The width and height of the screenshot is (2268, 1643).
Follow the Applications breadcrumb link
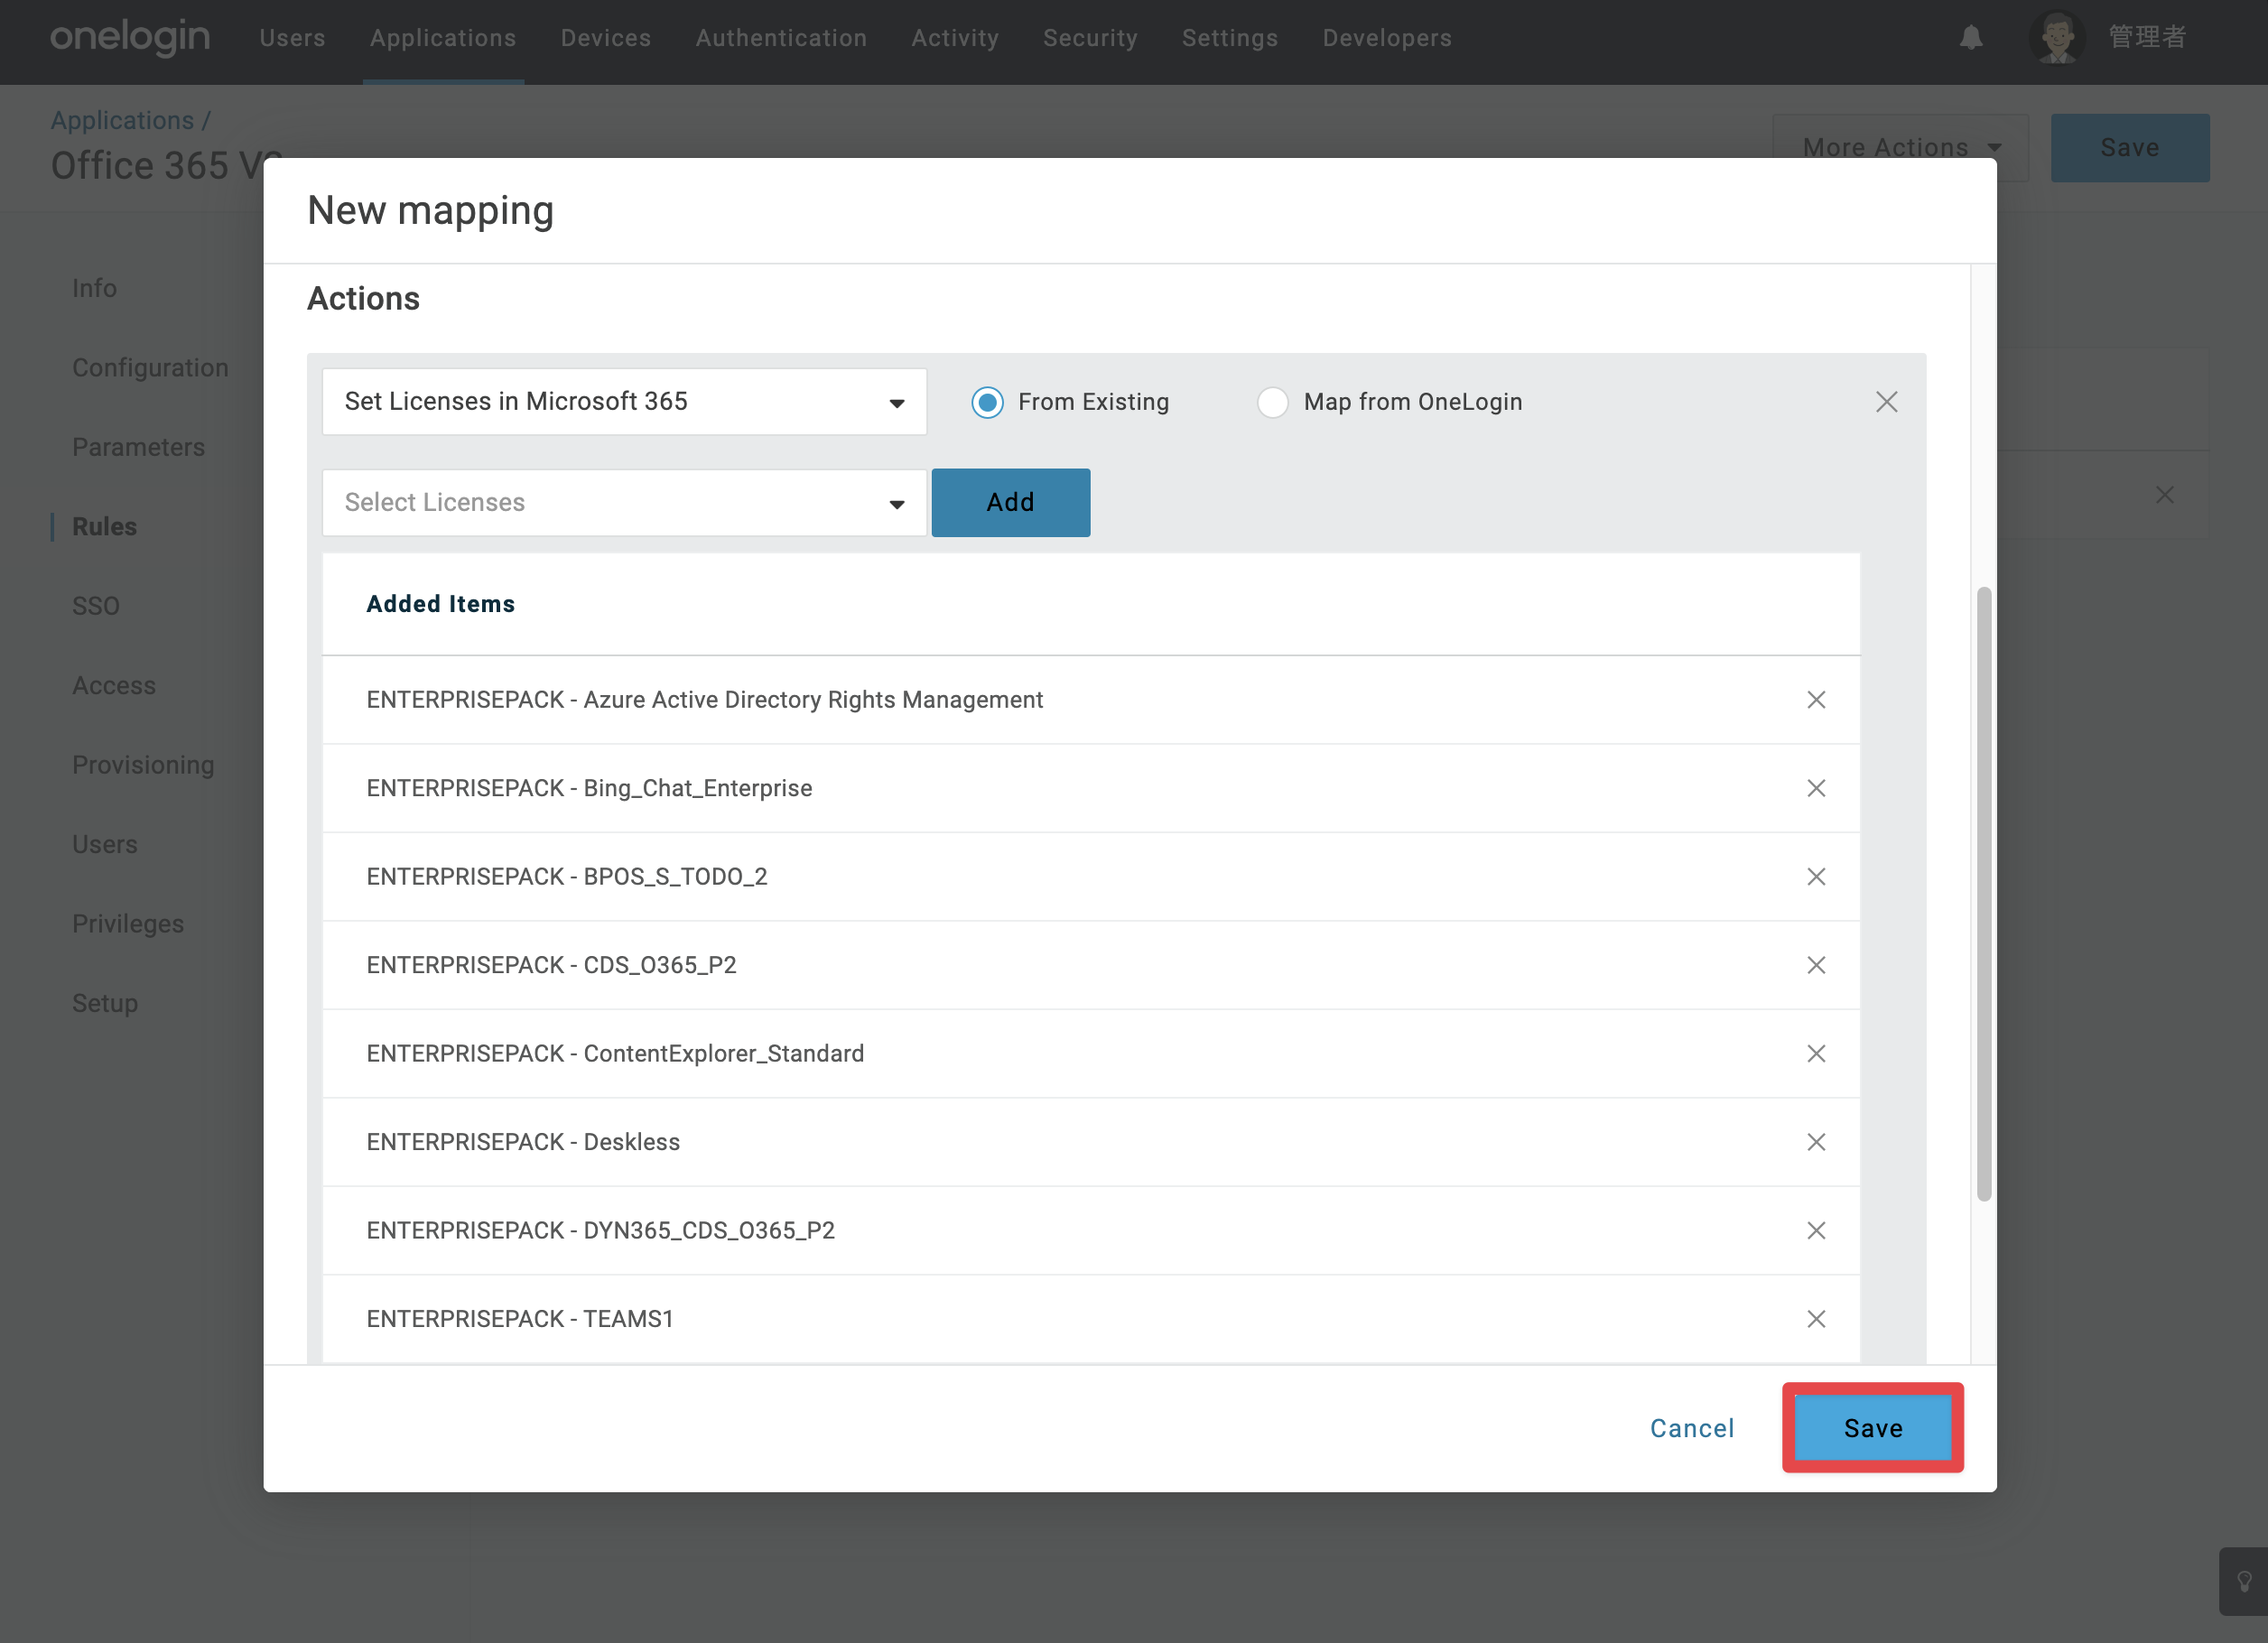click(x=122, y=120)
